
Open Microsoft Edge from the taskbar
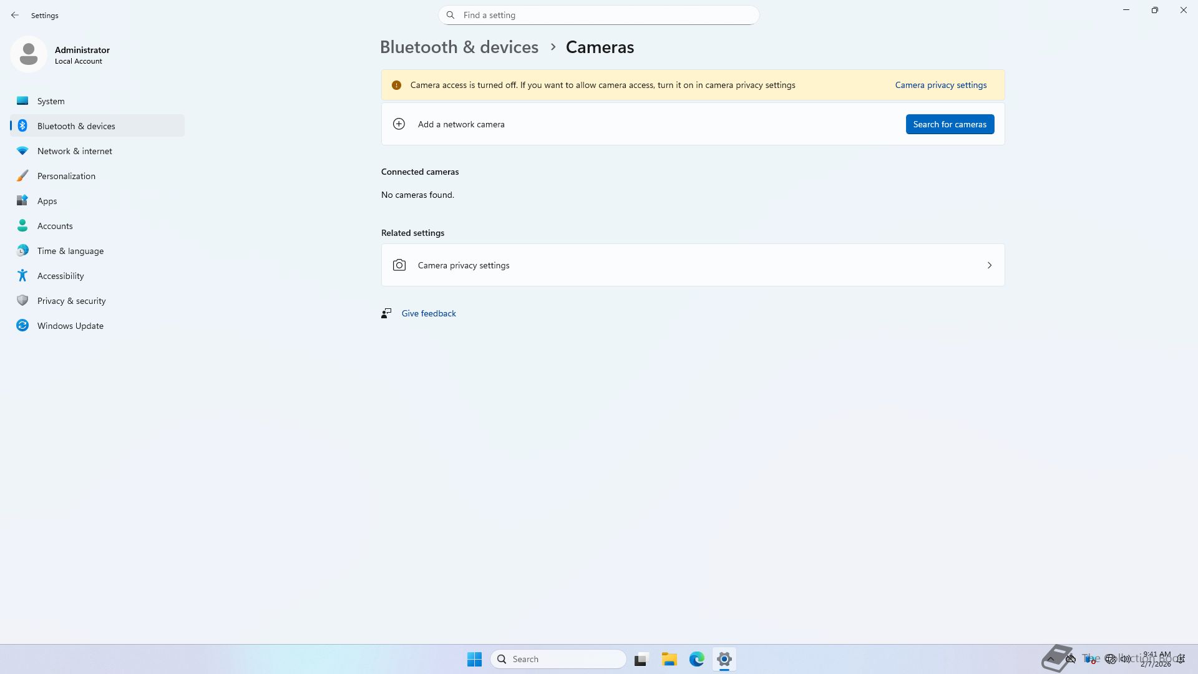pyautogui.click(x=696, y=659)
